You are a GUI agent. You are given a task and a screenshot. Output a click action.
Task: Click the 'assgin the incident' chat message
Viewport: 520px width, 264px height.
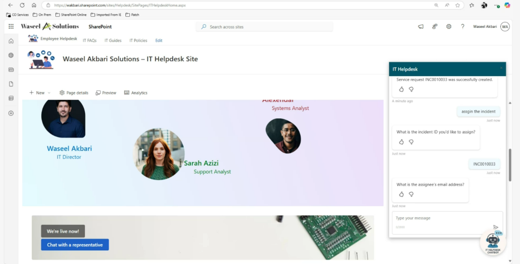click(478, 111)
